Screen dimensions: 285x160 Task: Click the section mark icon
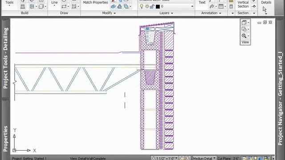[x=254, y=7]
